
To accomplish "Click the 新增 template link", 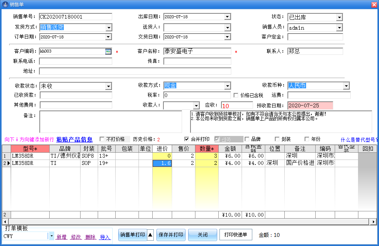I will tap(61, 237).
